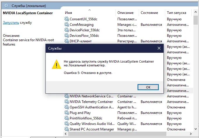This screenshot has width=199, height=138.
Task: Click the NVIDIA Telemetry Container gear icon
Action: (x=66, y=101)
